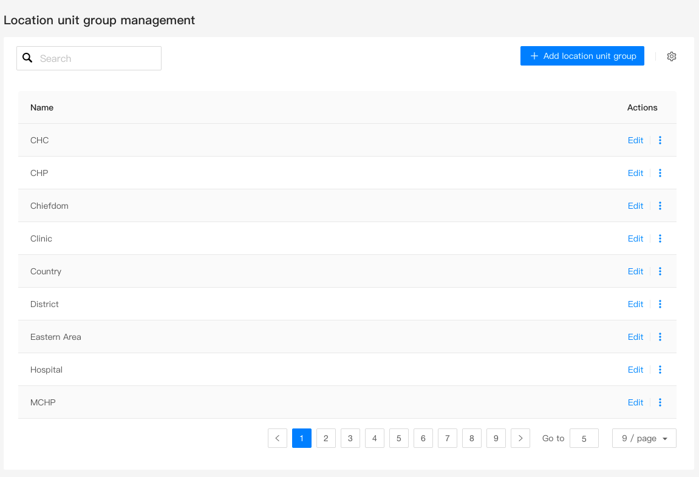The height and width of the screenshot is (477, 699).
Task: Select page 5 in pagination
Action: 399,438
